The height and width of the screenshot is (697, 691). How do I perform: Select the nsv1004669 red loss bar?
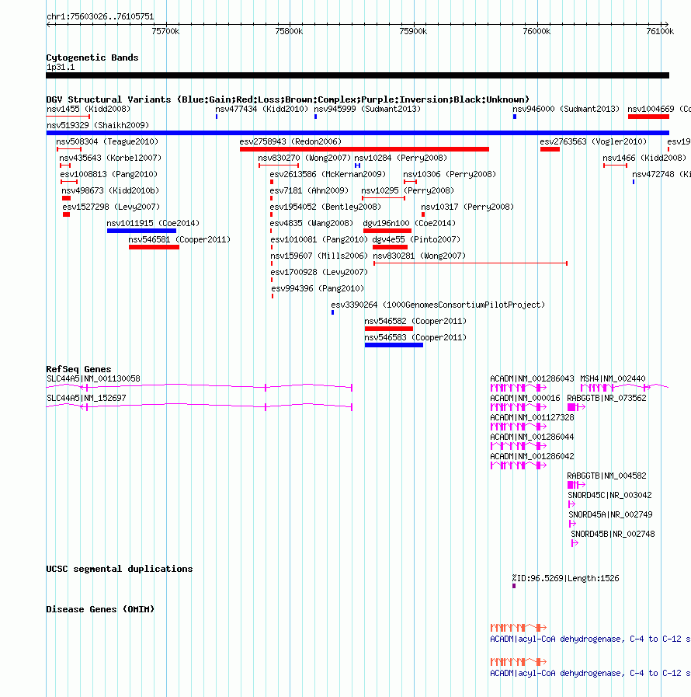(x=648, y=117)
